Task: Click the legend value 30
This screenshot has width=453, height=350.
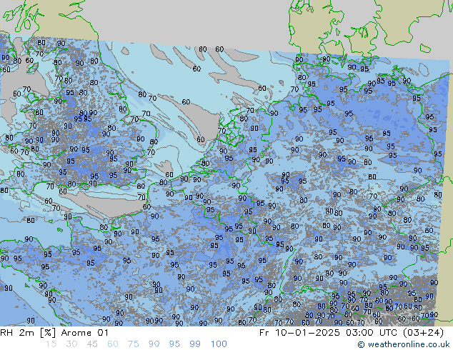Action: point(71,344)
